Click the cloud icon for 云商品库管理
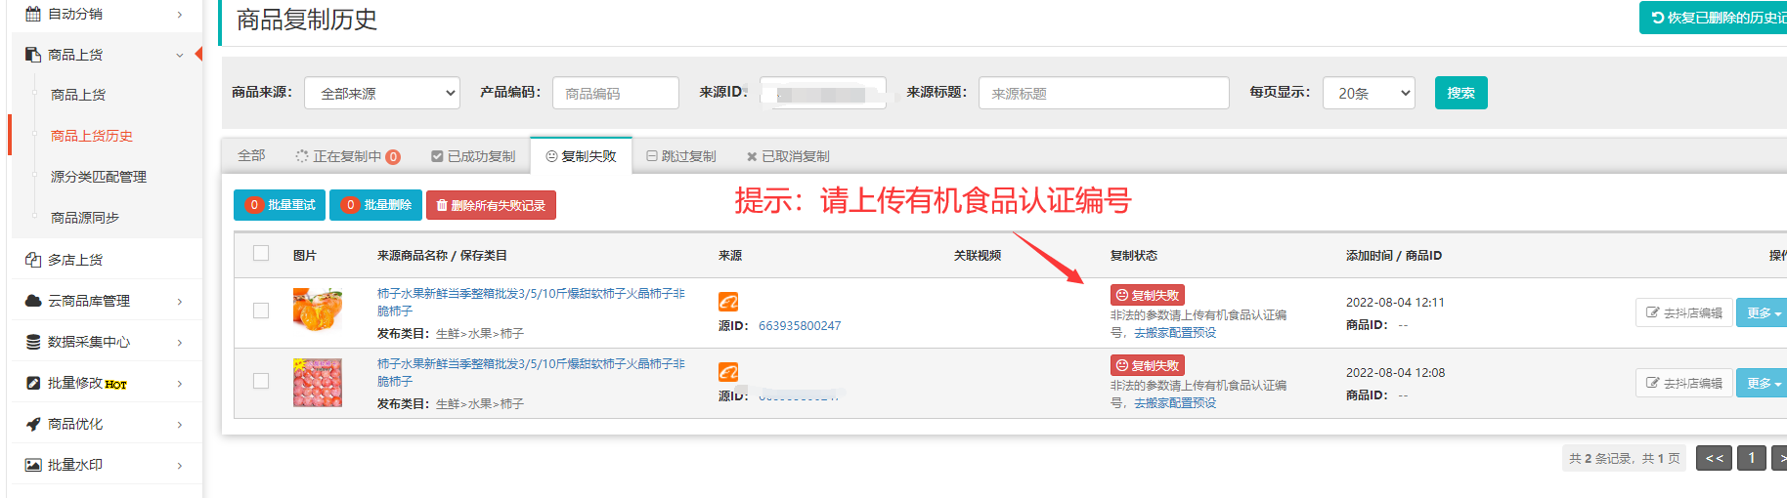 pyautogui.click(x=33, y=301)
